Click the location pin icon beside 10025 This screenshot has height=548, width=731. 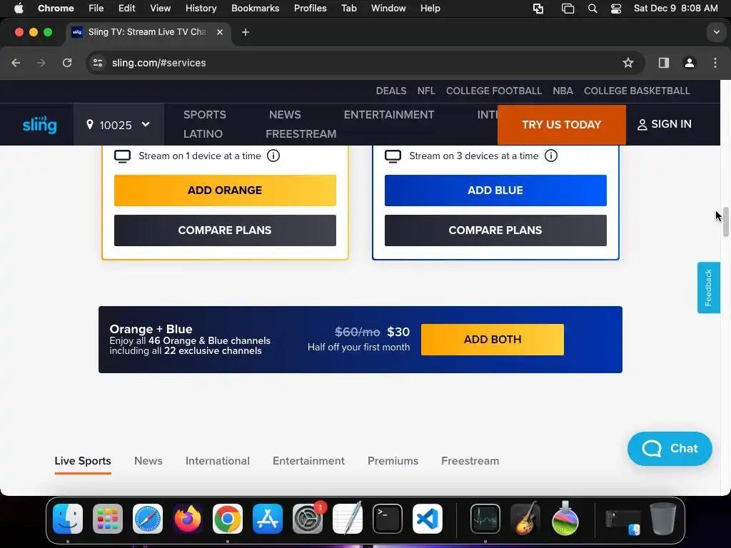pyautogui.click(x=90, y=124)
